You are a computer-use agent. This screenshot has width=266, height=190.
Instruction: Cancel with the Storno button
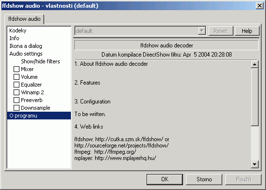204,179
